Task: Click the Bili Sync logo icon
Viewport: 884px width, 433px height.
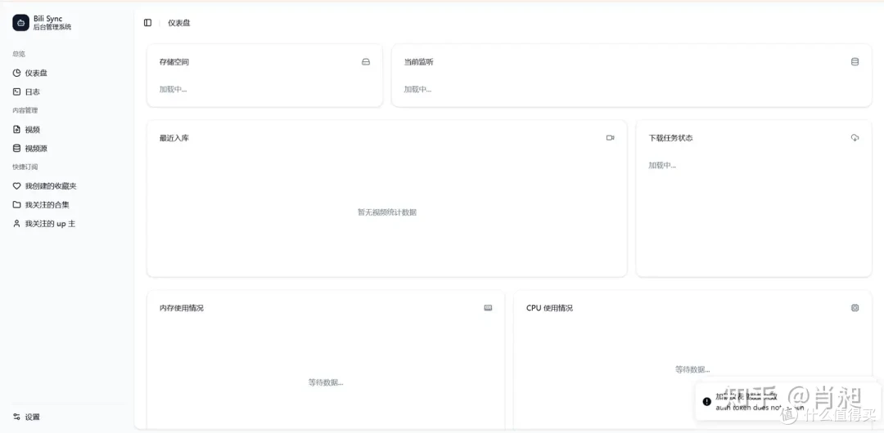Action: (20, 23)
